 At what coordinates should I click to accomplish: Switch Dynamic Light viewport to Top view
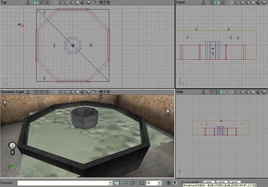36,92
